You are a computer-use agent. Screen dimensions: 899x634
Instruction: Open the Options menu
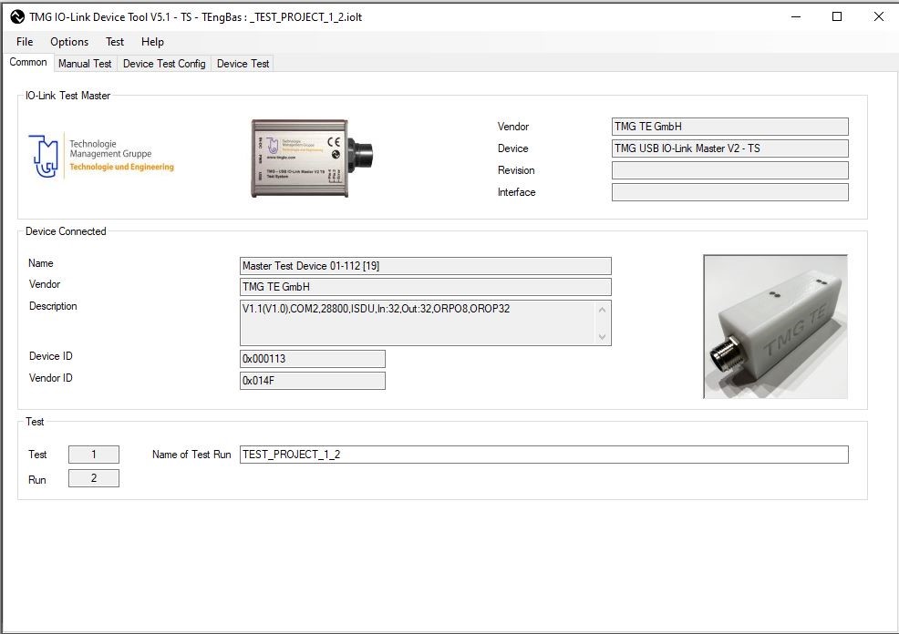69,41
